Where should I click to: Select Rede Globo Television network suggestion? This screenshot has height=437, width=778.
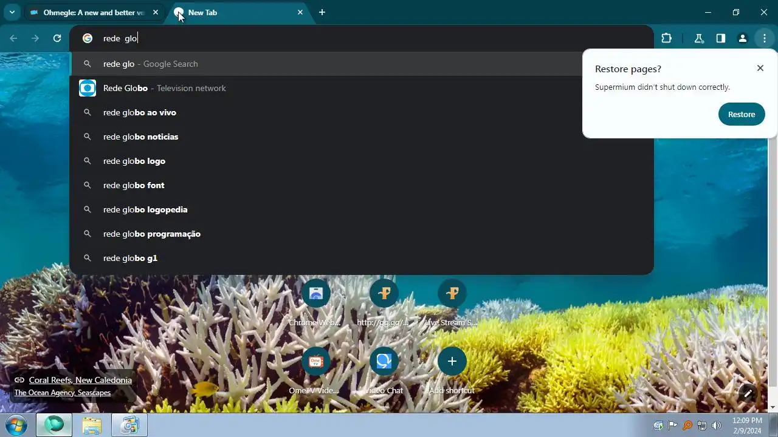[362, 88]
